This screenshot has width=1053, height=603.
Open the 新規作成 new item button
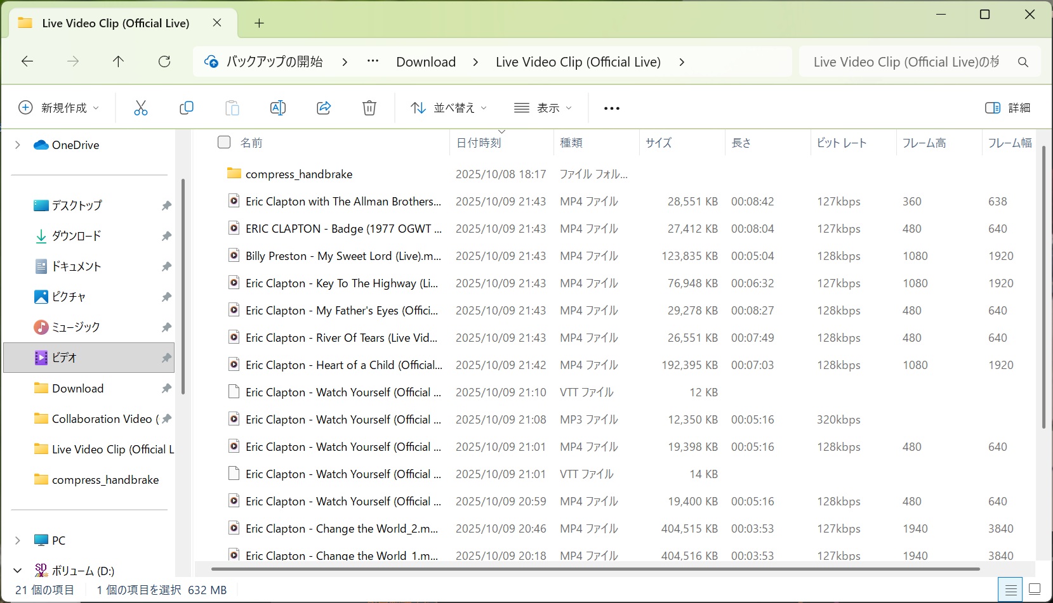pyautogui.click(x=58, y=108)
